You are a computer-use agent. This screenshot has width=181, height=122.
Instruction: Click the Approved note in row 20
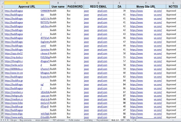171,80
